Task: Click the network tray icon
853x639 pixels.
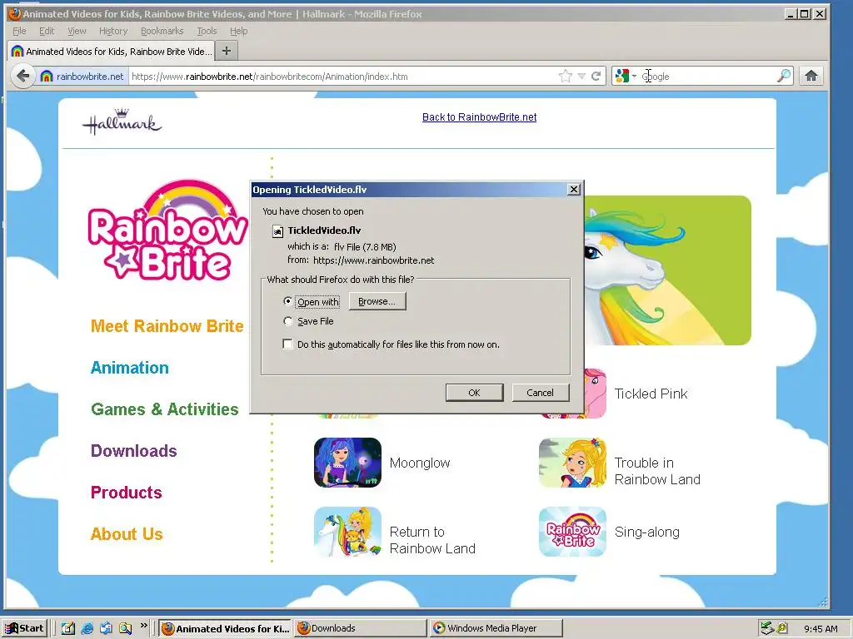Action: 767,628
